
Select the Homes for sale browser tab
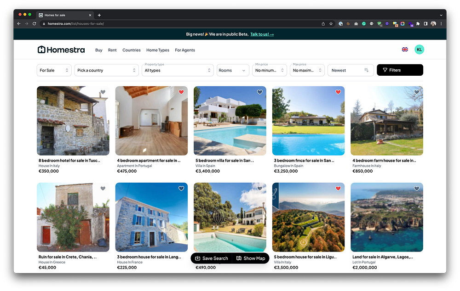coord(65,15)
